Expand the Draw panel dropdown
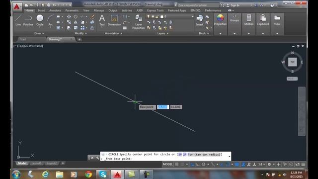This screenshot has width=318, height=179. coord(39,33)
